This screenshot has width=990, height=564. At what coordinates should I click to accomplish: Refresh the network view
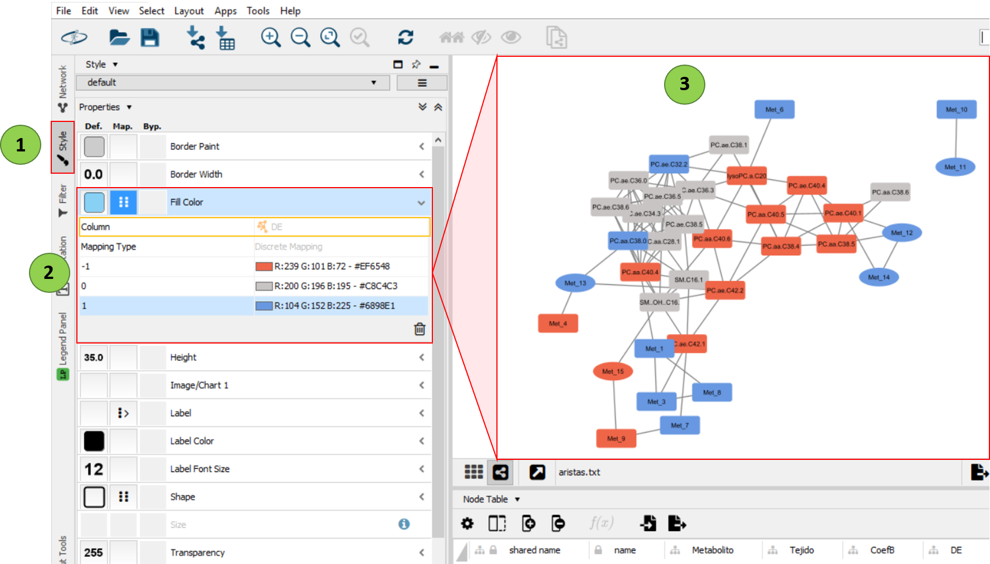point(406,37)
